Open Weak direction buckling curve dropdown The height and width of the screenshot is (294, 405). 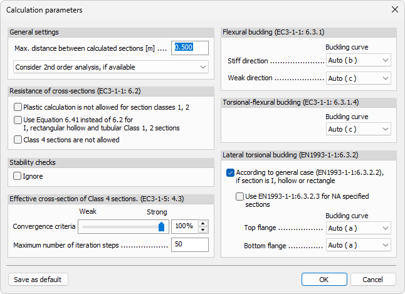click(359, 78)
